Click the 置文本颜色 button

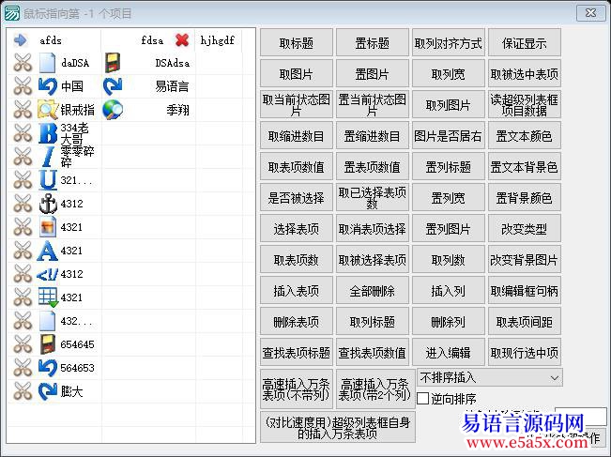(524, 136)
